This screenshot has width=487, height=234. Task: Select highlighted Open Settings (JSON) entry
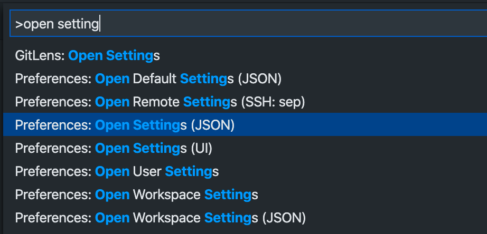[x=245, y=124]
